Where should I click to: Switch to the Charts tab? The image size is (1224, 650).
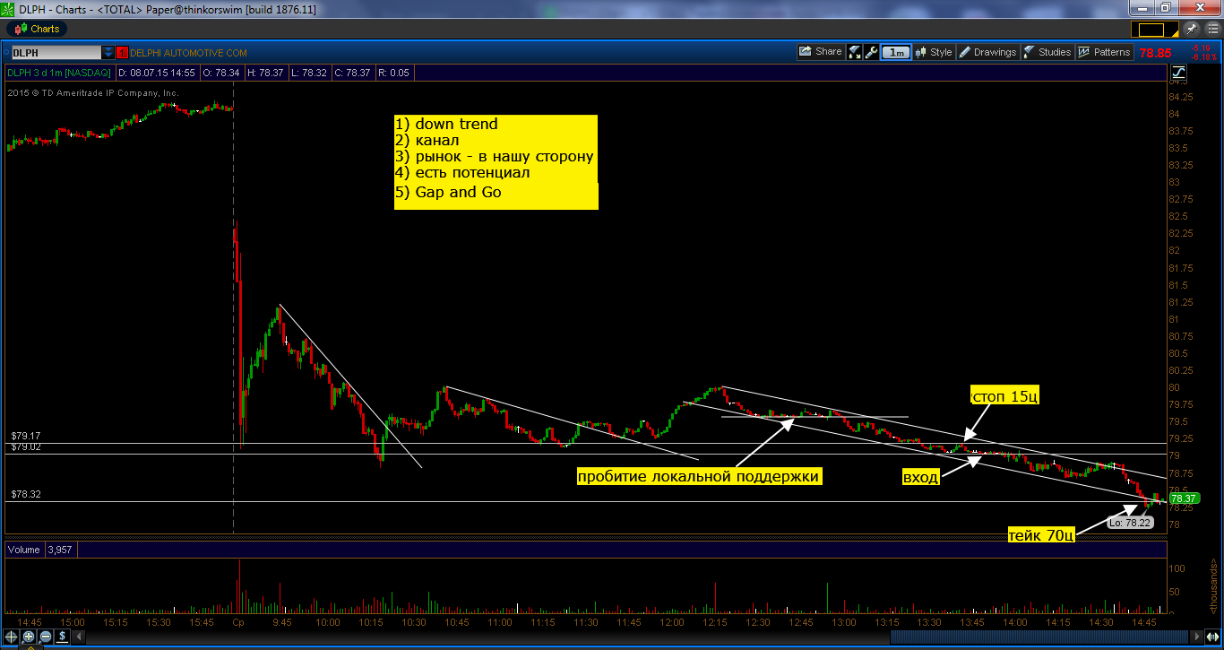tap(39, 29)
